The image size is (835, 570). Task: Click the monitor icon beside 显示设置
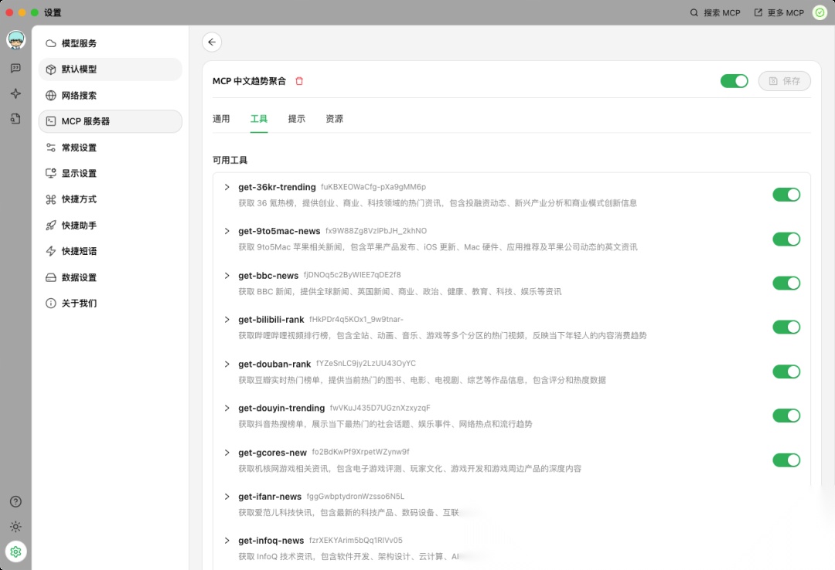[x=50, y=173]
